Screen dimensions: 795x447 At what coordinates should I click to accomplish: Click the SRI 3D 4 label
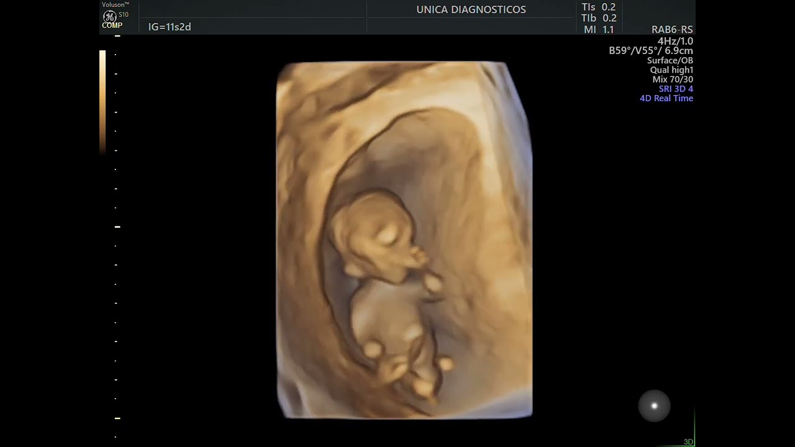pyautogui.click(x=676, y=89)
